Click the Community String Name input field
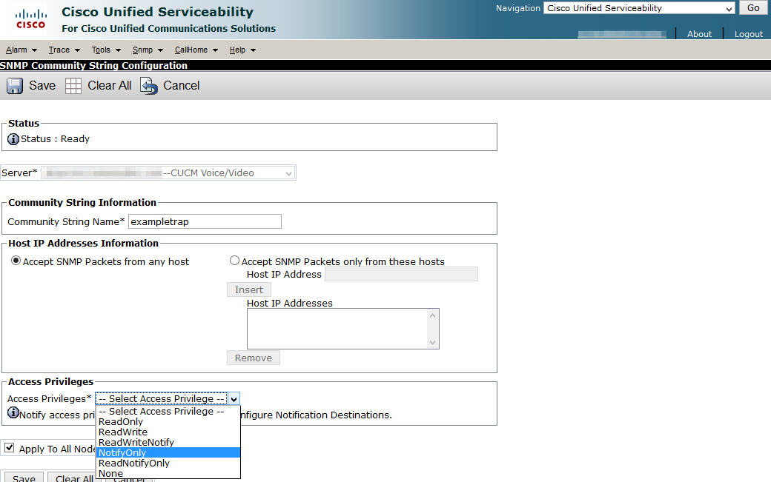 pyautogui.click(x=205, y=221)
